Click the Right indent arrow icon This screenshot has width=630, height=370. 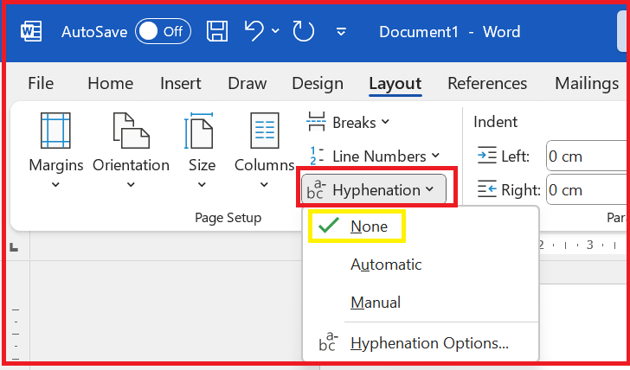[x=487, y=189]
